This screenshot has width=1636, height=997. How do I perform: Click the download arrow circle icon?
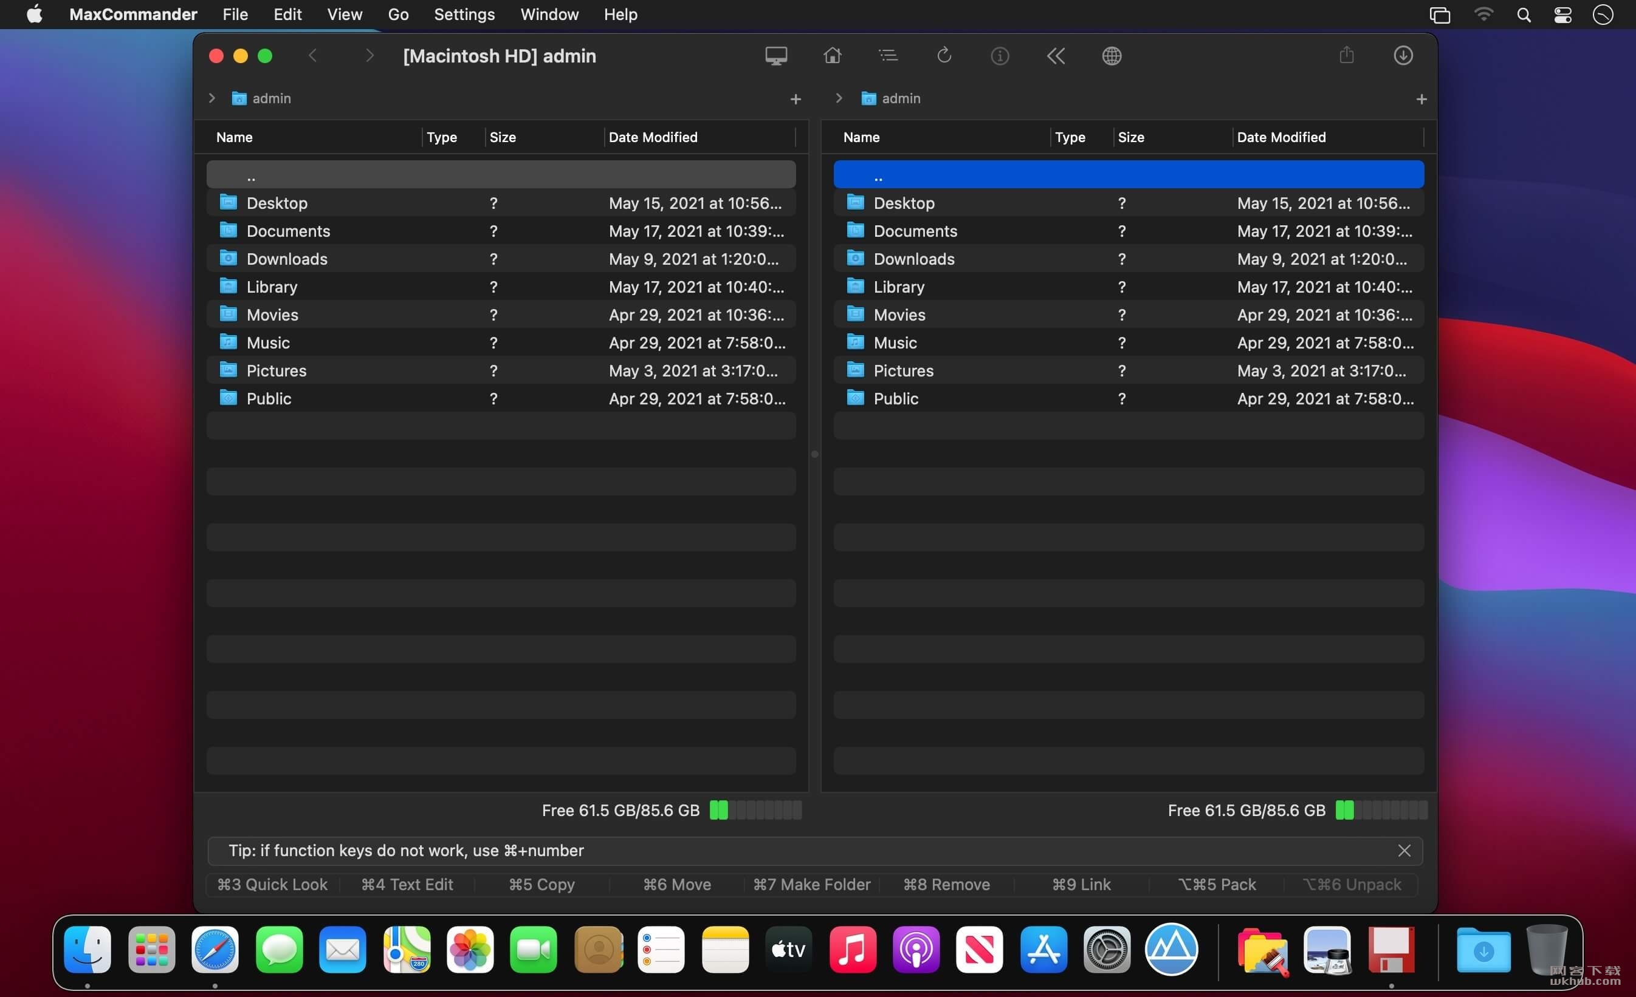pyautogui.click(x=1402, y=56)
